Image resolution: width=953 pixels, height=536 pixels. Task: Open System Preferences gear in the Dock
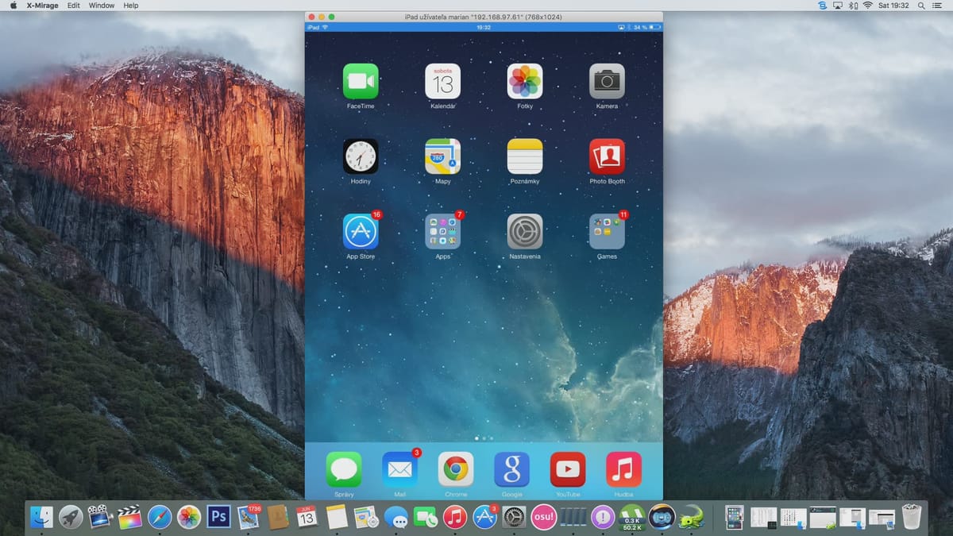[514, 518]
